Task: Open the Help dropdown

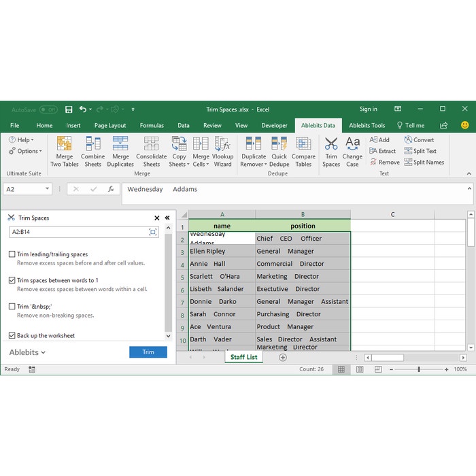Action: click(x=21, y=140)
